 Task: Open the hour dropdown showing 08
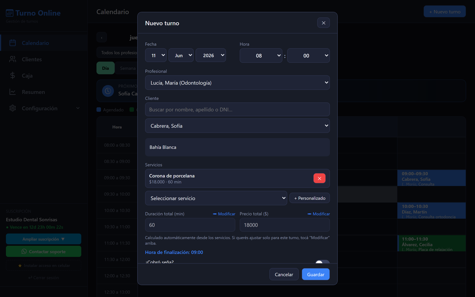pyautogui.click(x=261, y=56)
